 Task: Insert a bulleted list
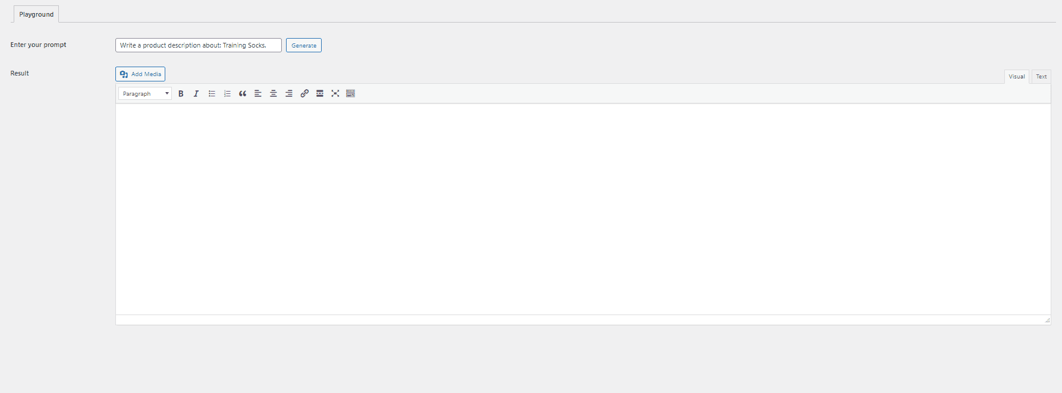pos(212,93)
